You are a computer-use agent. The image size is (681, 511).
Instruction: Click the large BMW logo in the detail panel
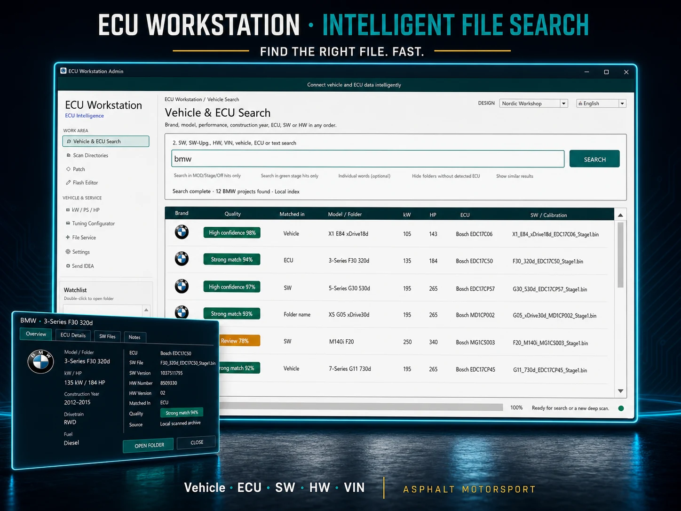point(40,361)
